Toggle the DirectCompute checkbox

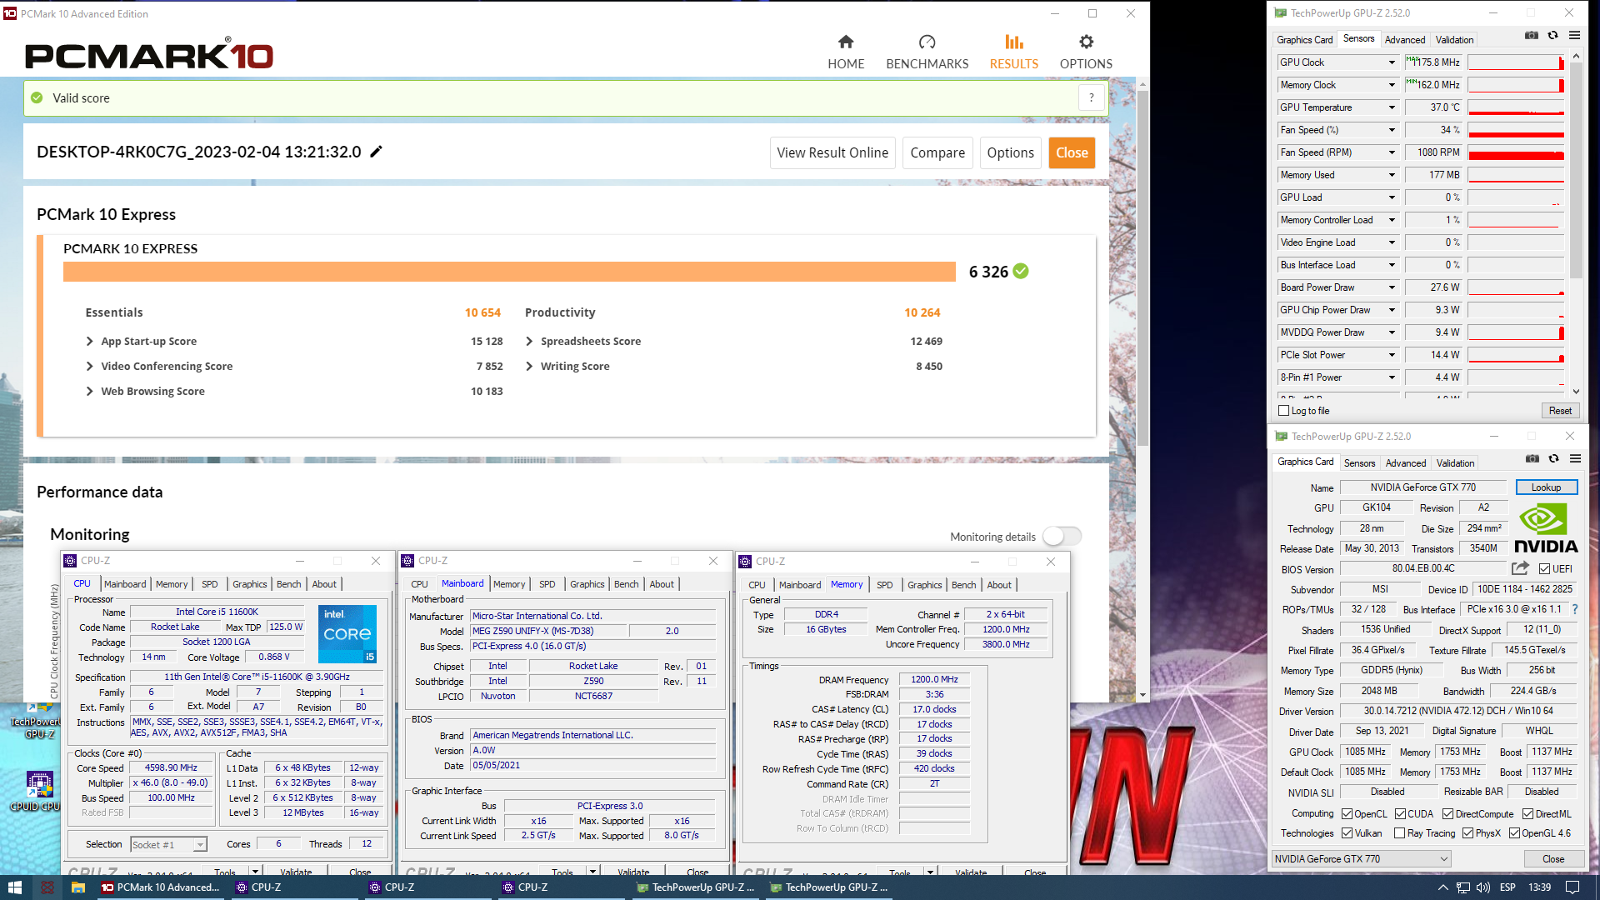click(1447, 814)
